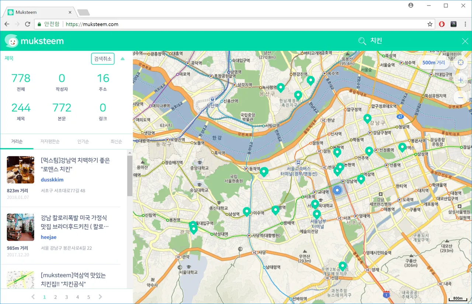Screen dimensions: 472x304
Task: Click the 16 주소 count
Action: point(103,82)
